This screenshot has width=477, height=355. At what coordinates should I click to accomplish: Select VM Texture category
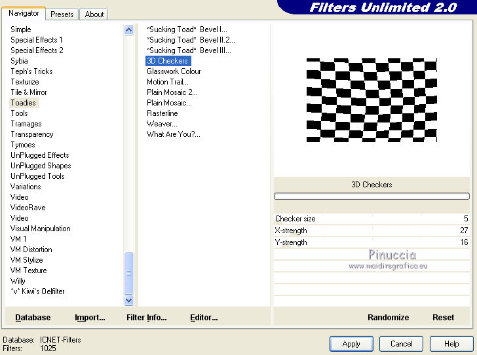point(28,271)
